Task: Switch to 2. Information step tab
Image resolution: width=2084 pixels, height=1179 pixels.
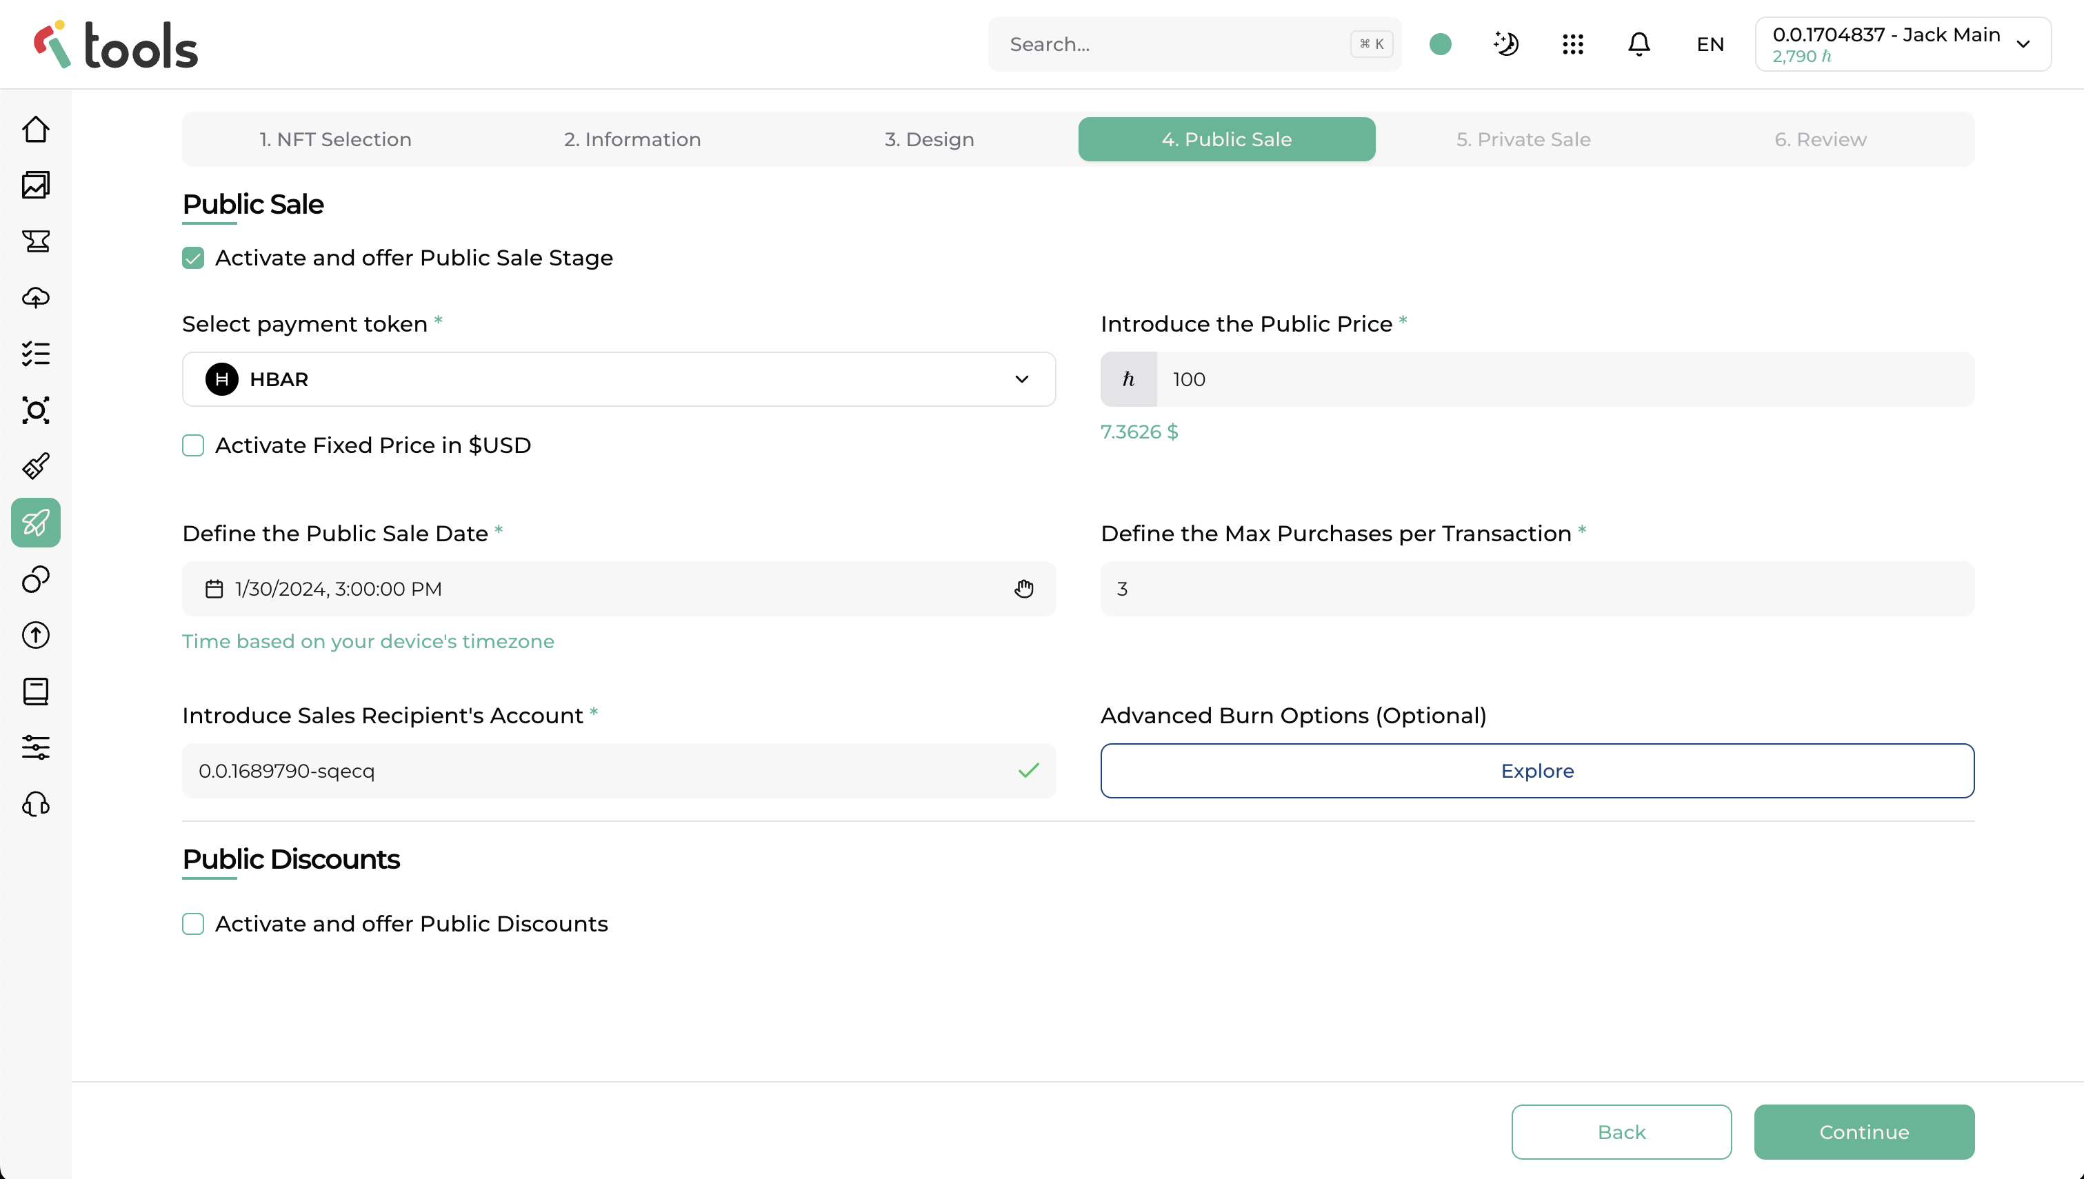Action: (632, 139)
